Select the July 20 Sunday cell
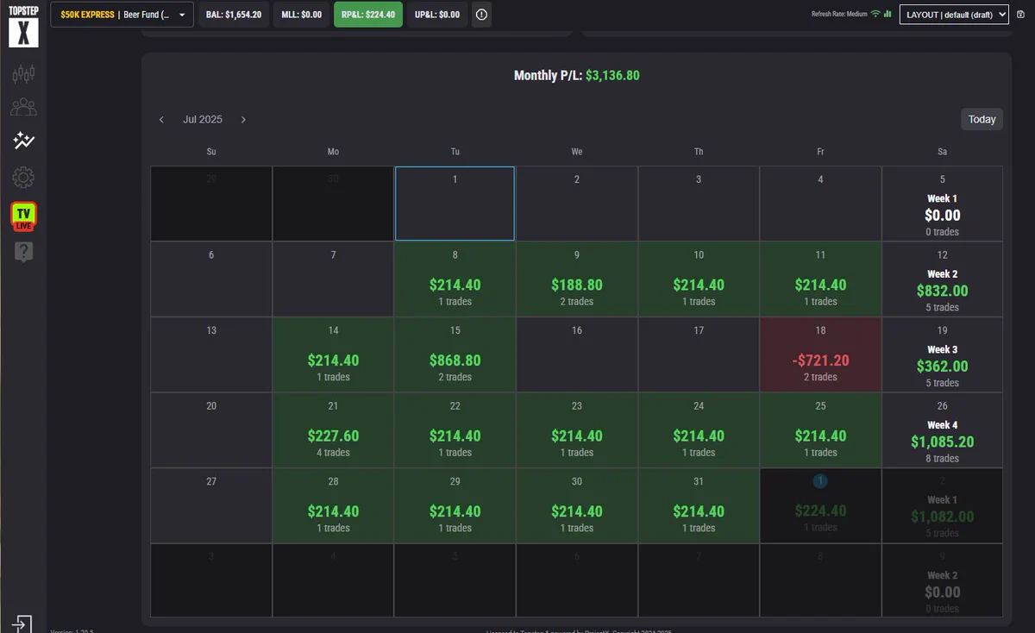 [211, 429]
